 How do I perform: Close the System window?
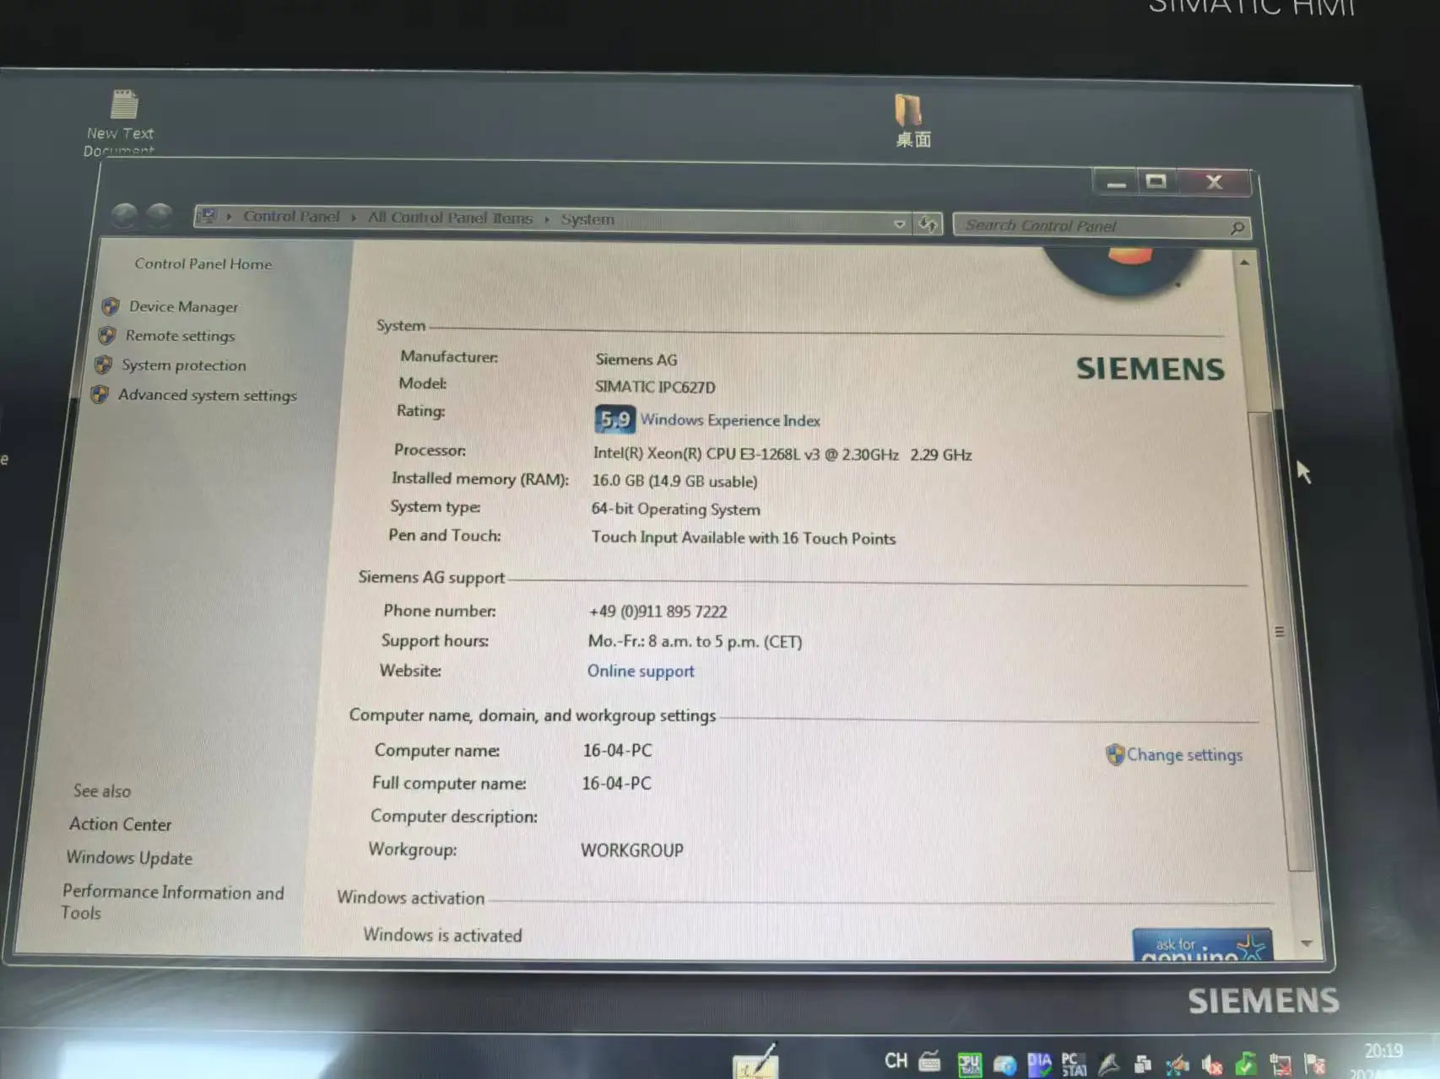[1214, 182]
